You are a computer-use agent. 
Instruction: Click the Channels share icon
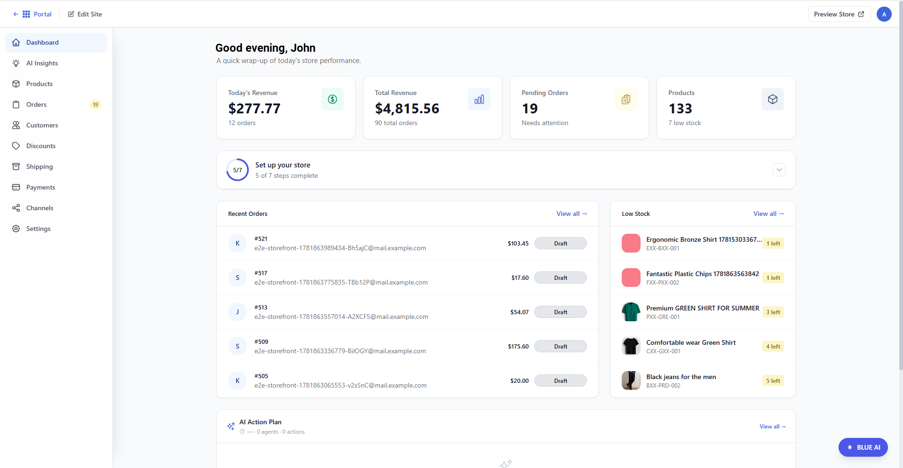pos(16,208)
